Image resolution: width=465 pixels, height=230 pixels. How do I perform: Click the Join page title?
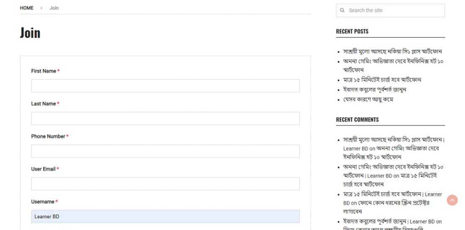click(x=30, y=33)
